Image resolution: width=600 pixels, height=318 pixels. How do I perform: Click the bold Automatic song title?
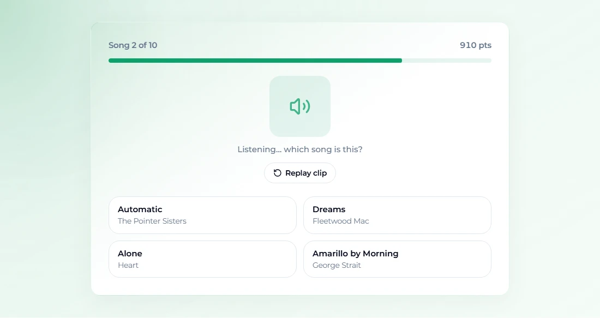[x=140, y=209]
